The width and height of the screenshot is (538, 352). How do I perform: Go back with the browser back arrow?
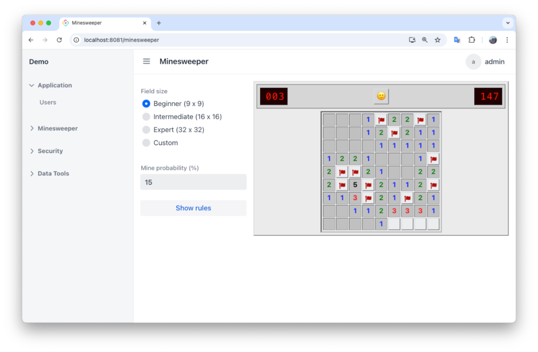31,40
